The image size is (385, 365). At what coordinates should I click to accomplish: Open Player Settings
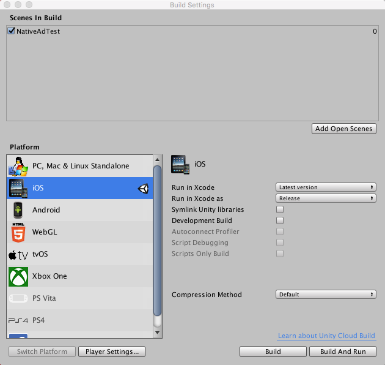pos(112,352)
